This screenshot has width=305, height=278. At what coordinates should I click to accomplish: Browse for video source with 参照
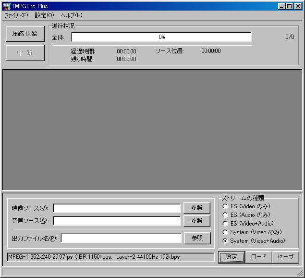(196, 208)
